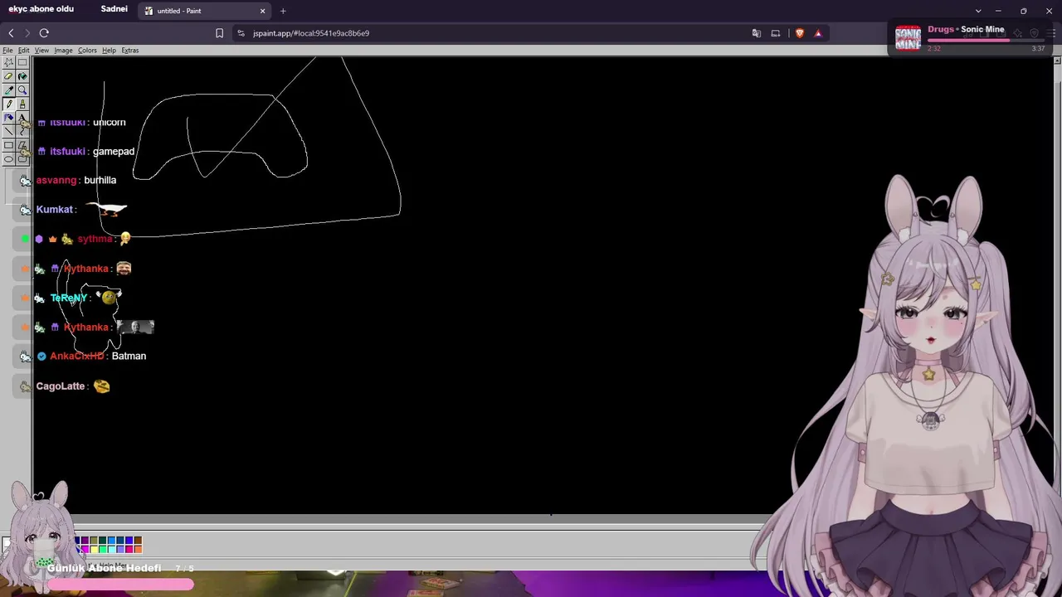Select the Fill With Color bucket tool
This screenshot has width=1062, height=597.
click(22, 76)
